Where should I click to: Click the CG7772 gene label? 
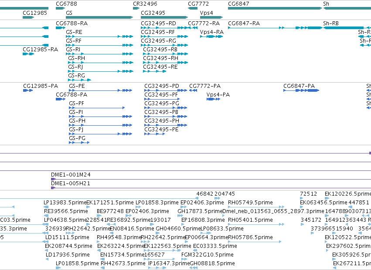coord(198,4)
